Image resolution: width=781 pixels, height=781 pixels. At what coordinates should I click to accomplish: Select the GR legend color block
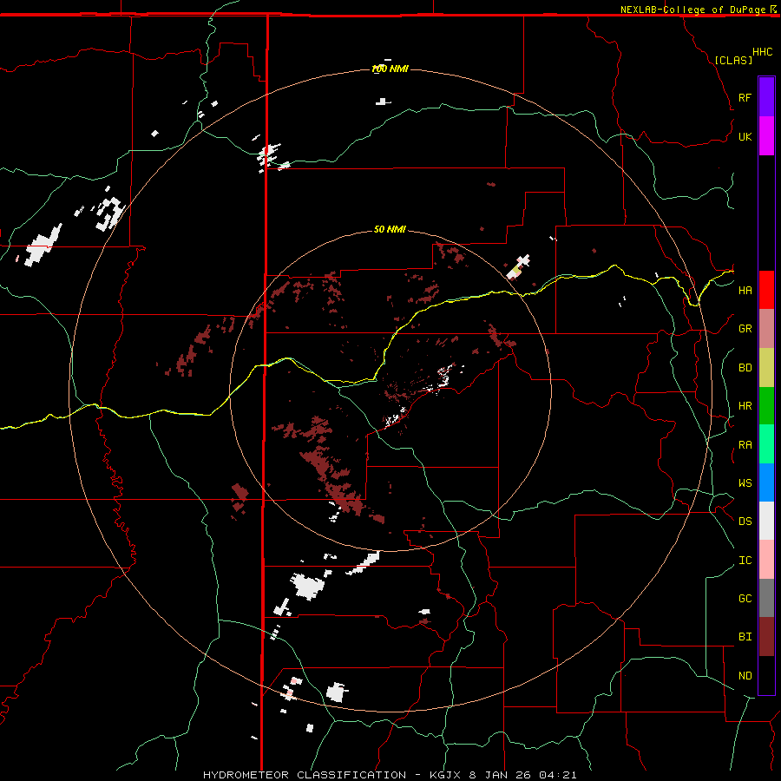(x=766, y=328)
